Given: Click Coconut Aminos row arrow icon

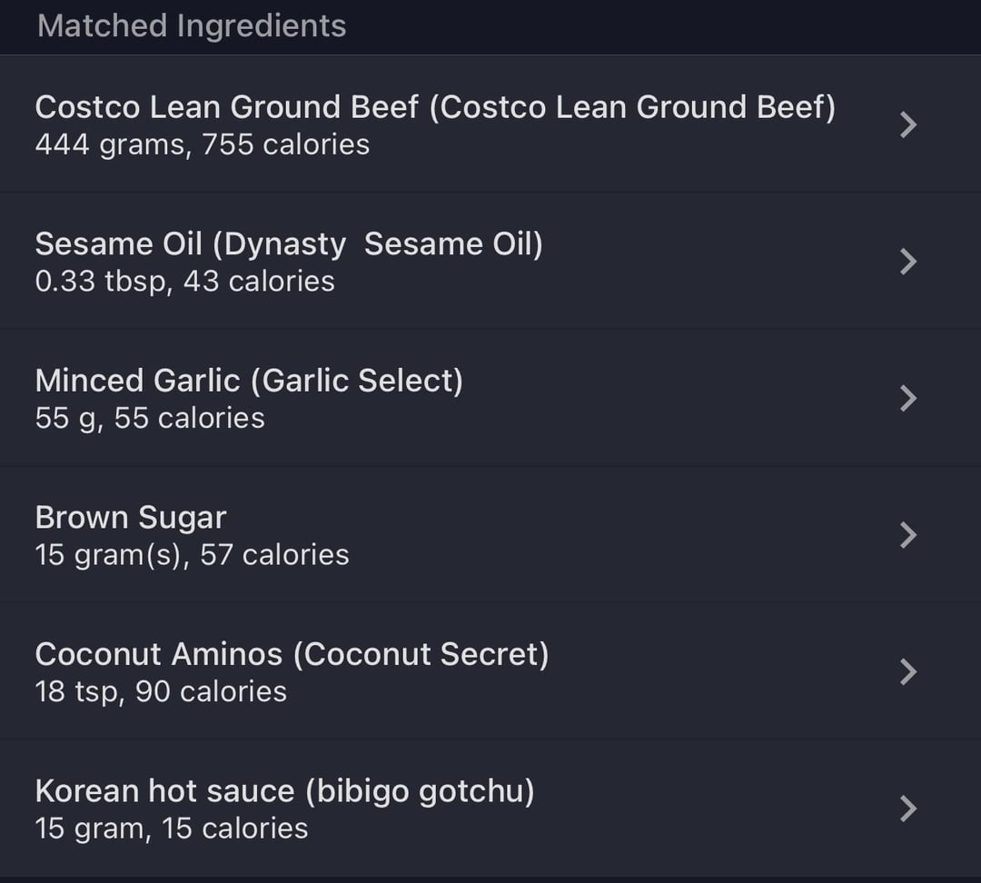Looking at the screenshot, I should (x=908, y=672).
